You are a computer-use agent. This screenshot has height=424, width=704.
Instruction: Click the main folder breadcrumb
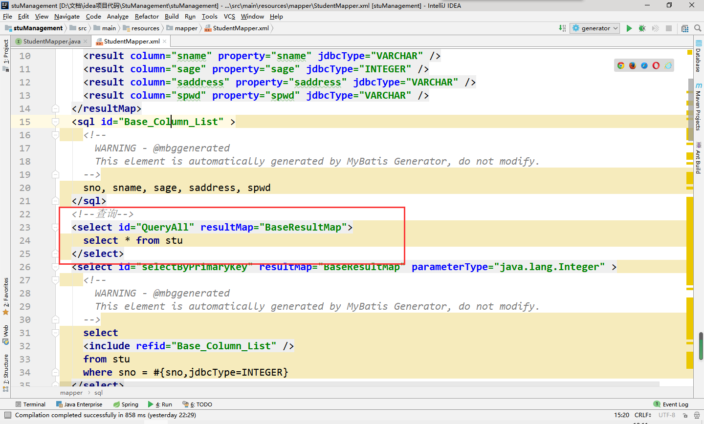click(105, 28)
